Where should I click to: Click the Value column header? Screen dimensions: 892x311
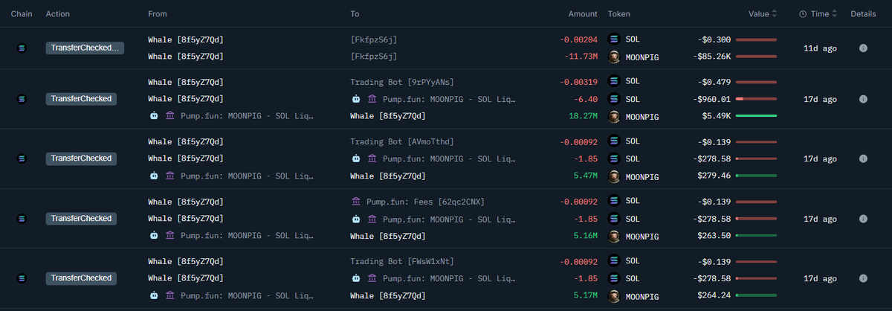758,14
